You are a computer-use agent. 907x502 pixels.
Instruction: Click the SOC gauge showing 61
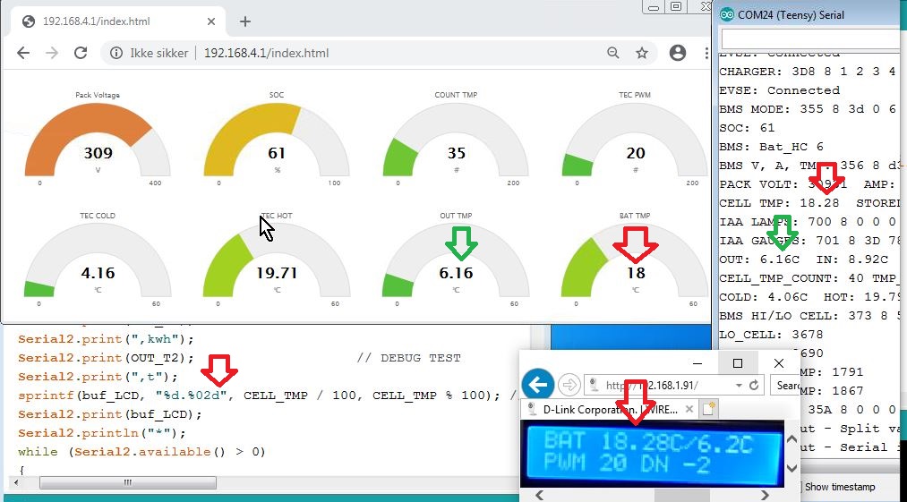coord(277,139)
